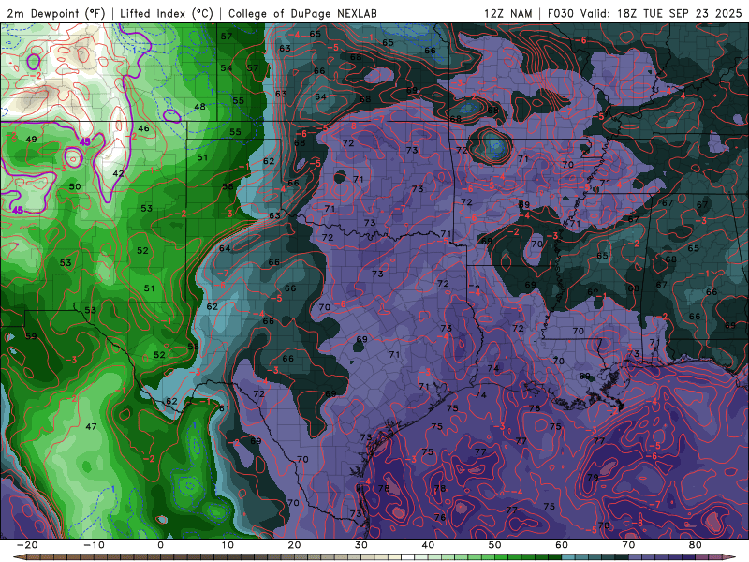The width and height of the screenshot is (749, 562).
Task: Select the "30" tick label on the color scale
Action: 361,545
